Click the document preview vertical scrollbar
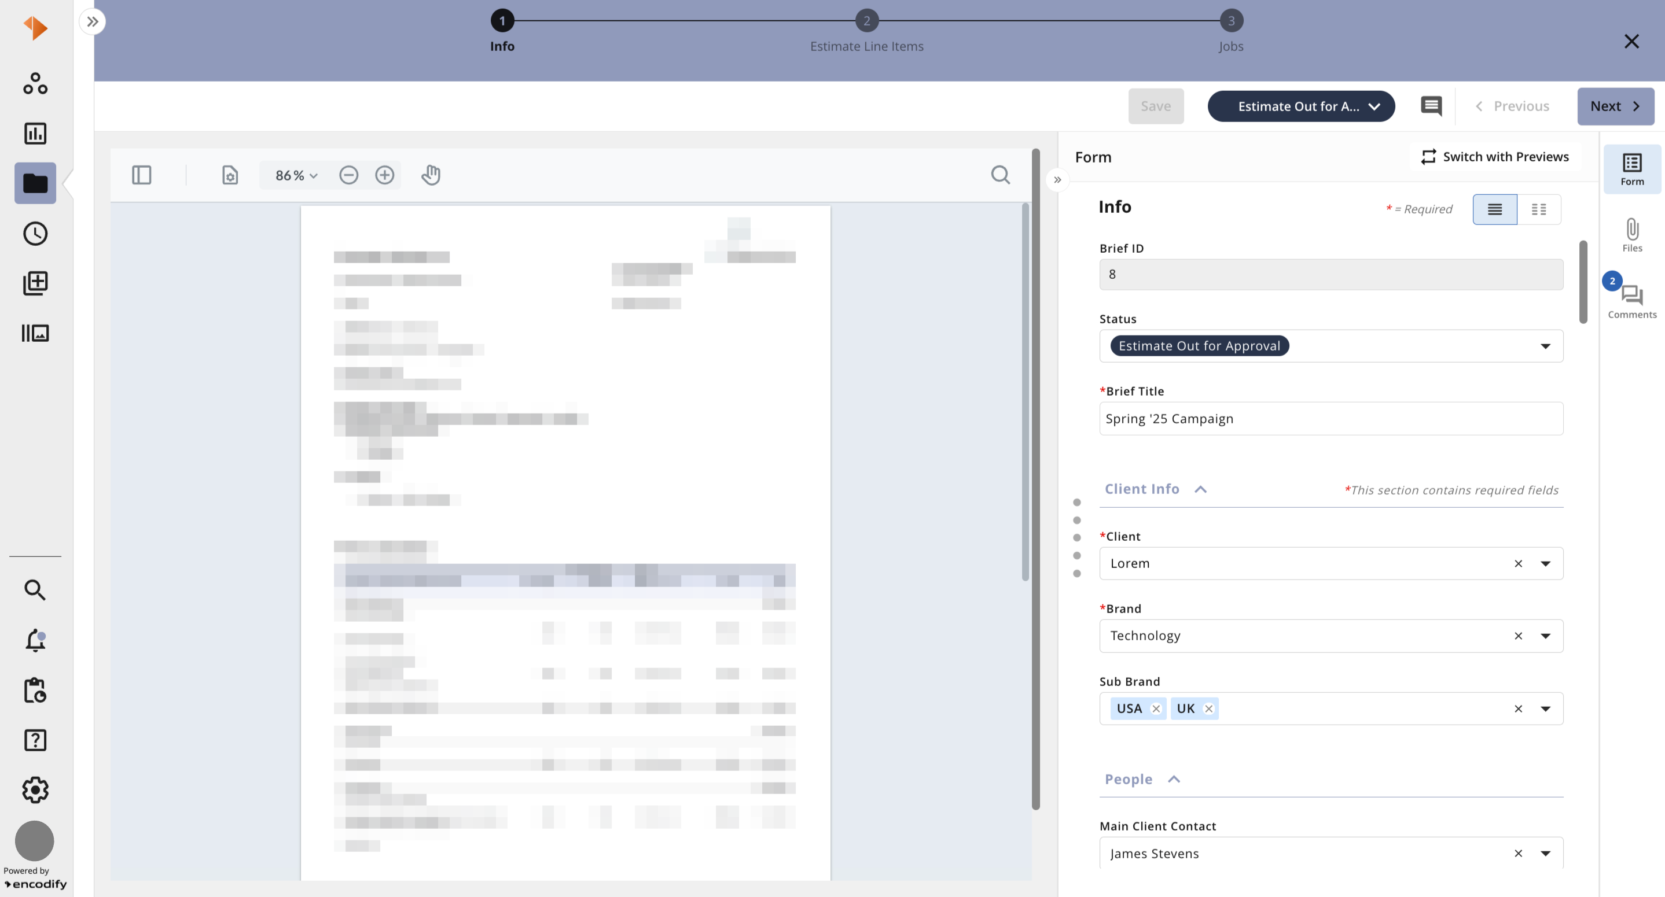Screen dimensions: 1665x897 coord(1025,392)
